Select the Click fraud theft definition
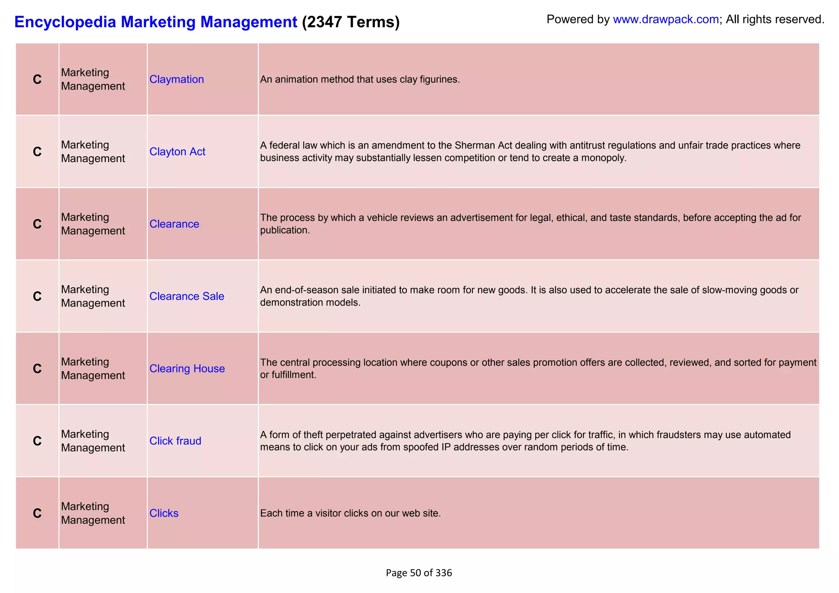Viewport: 839px width, 593px height. (526, 441)
